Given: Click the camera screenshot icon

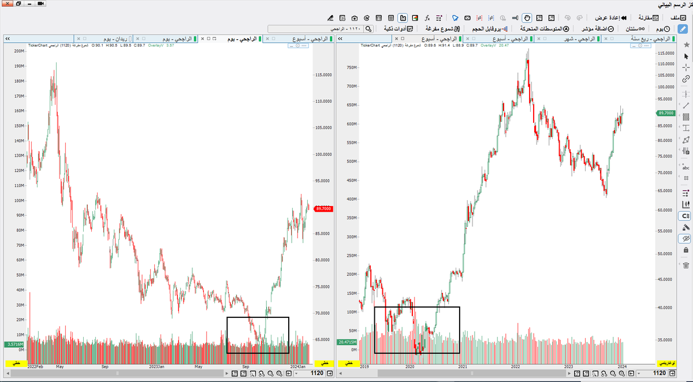Looking at the screenshot, I should 354,18.
